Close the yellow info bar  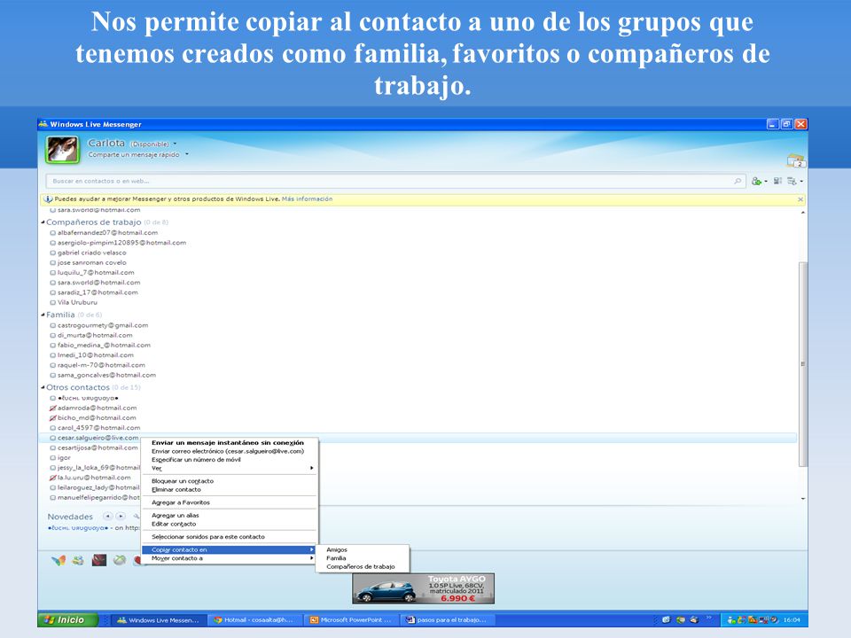click(800, 199)
